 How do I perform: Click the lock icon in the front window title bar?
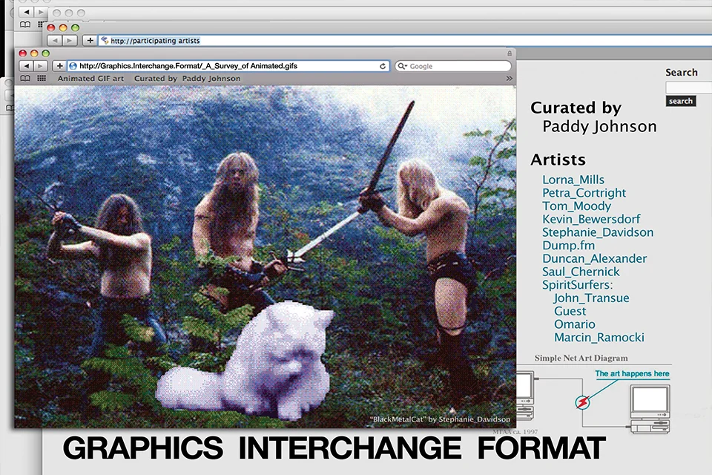coord(510,53)
